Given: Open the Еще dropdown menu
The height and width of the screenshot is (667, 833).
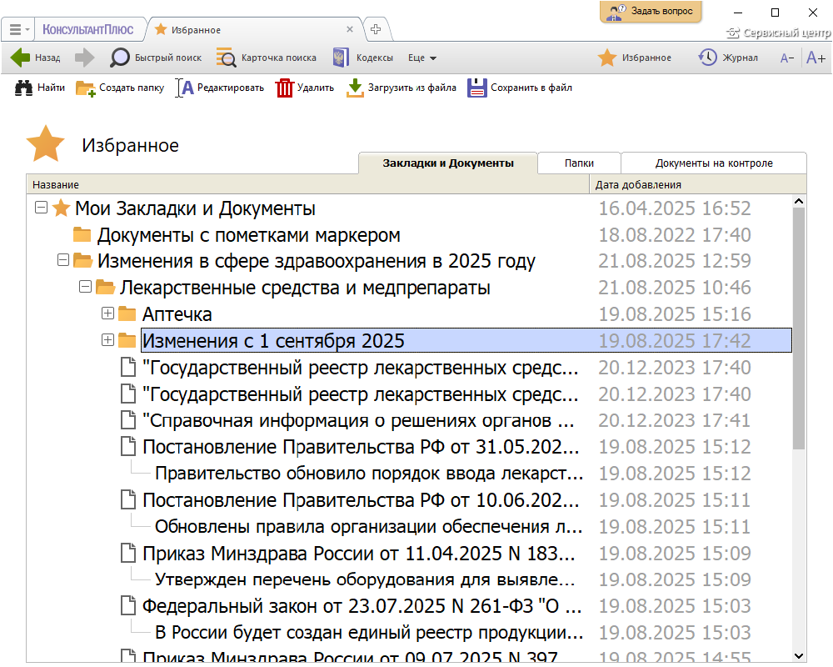Looking at the screenshot, I should 422,58.
